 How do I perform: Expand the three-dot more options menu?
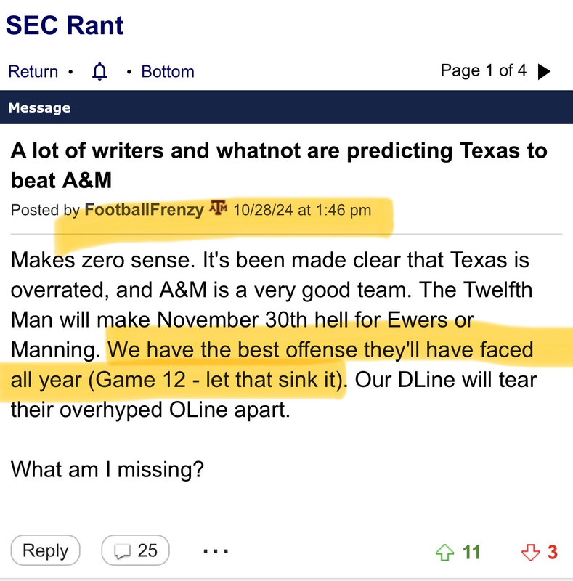click(216, 550)
